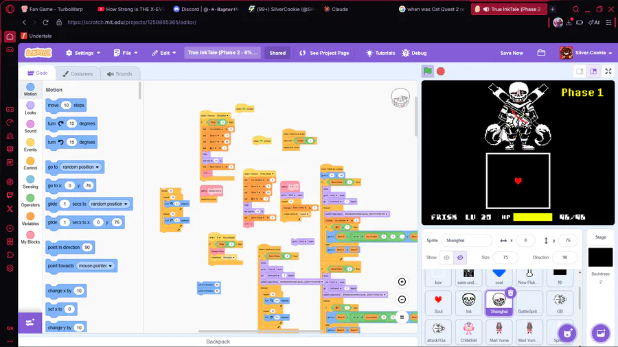Switch to the Code tab
The height and width of the screenshot is (347, 618).
click(x=38, y=73)
